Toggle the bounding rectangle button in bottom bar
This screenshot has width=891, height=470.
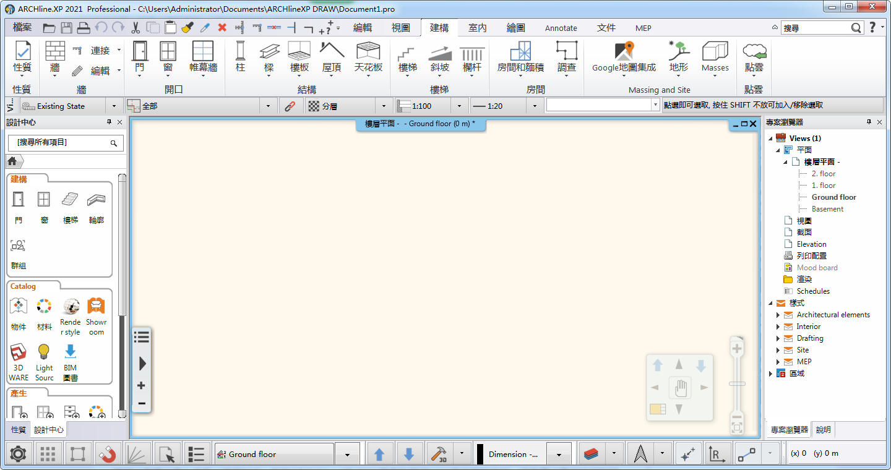77,454
